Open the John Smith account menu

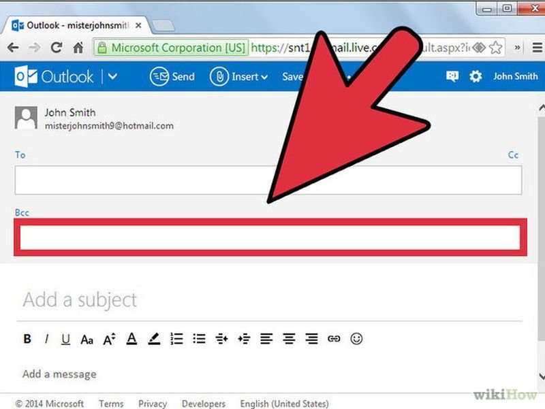coord(516,76)
